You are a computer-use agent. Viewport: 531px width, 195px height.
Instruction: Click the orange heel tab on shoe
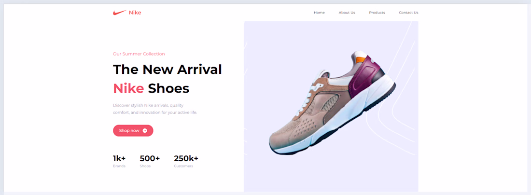361,60
